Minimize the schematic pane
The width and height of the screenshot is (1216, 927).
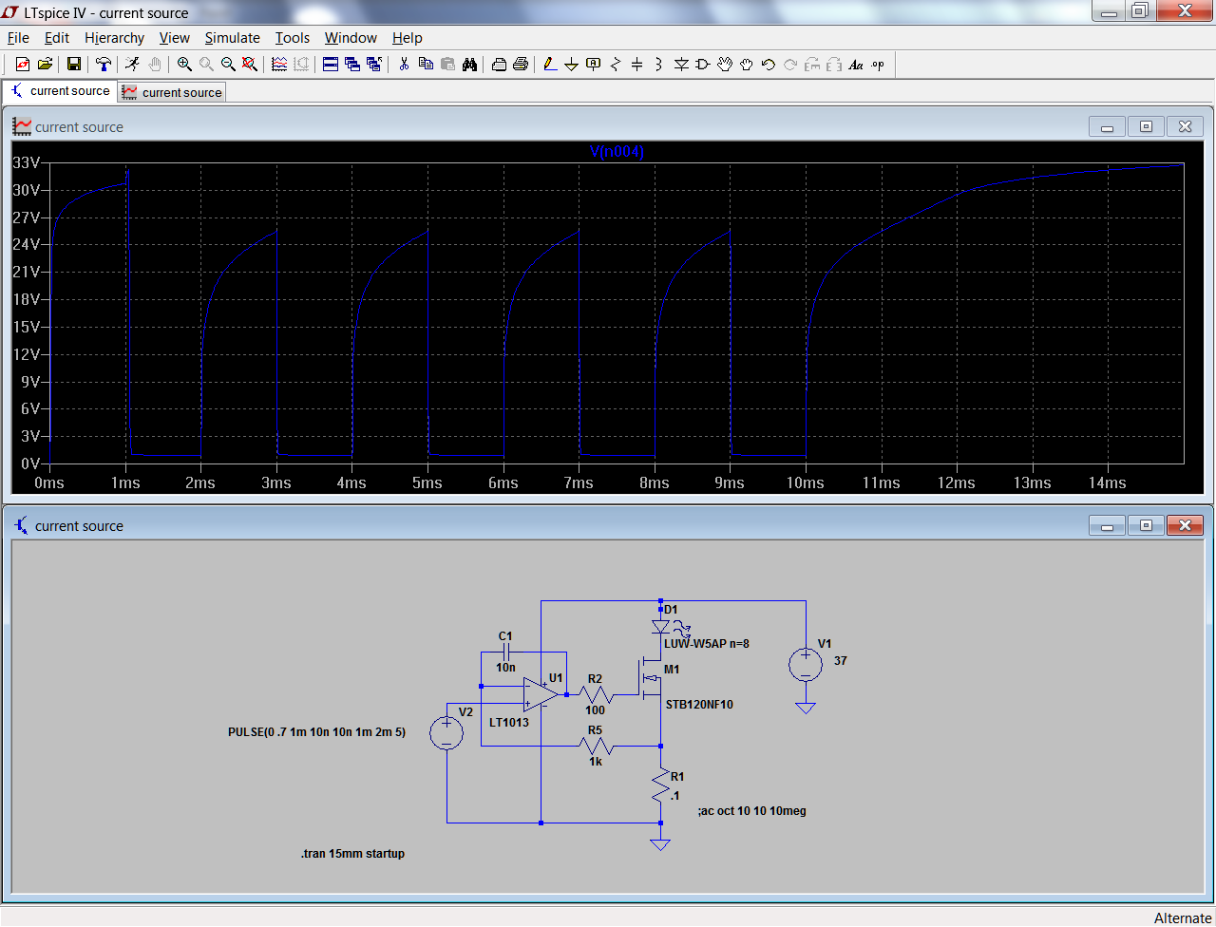tap(1108, 525)
